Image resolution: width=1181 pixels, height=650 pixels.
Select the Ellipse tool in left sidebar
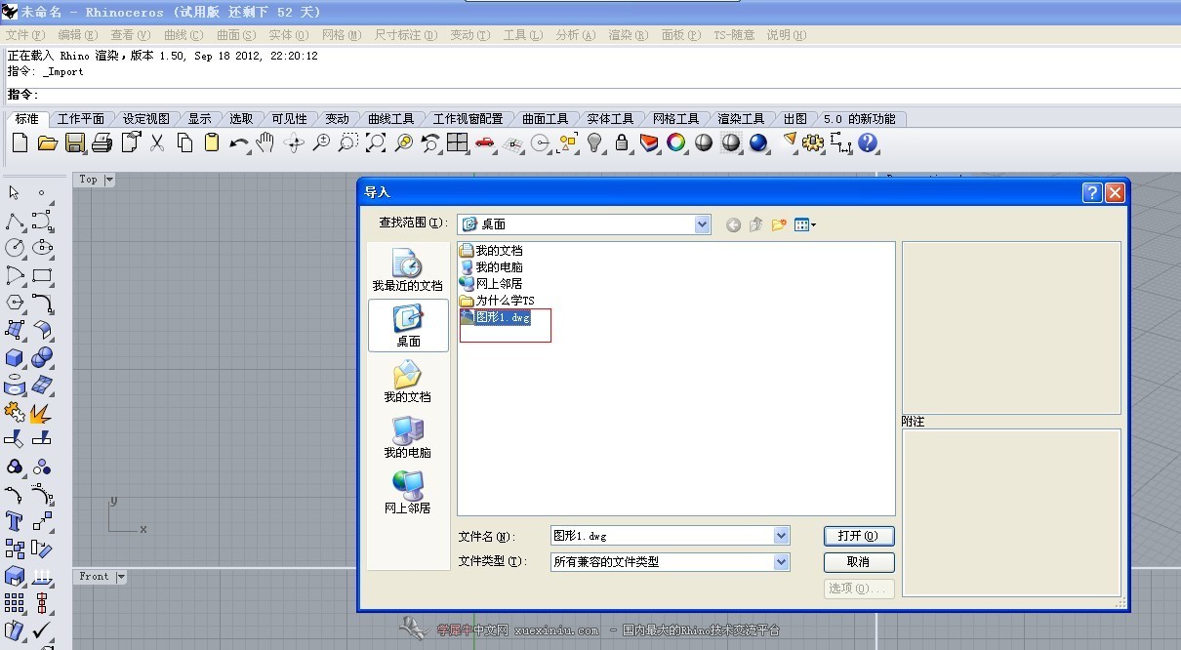click(x=42, y=248)
